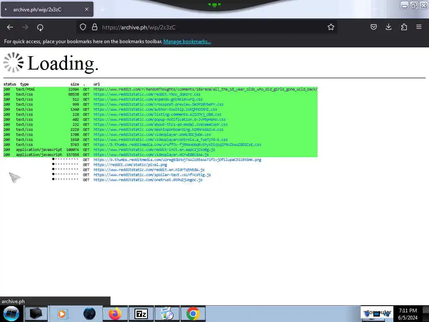Click the 'size' column header
429x322 pixels.
pyautogui.click(x=75, y=84)
